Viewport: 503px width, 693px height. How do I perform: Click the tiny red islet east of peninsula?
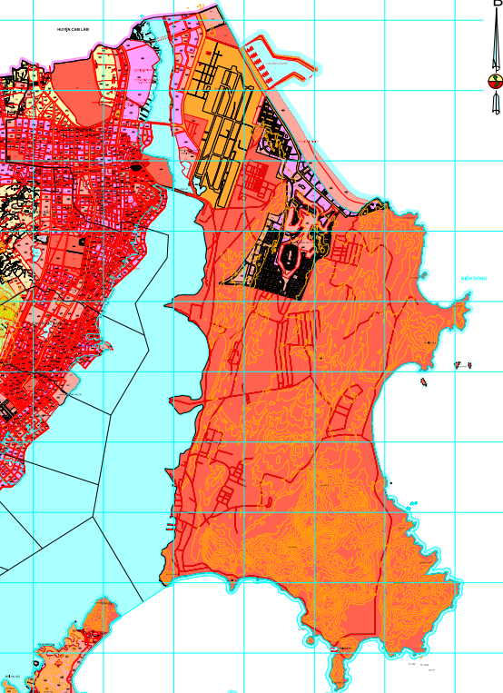click(x=423, y=381)
